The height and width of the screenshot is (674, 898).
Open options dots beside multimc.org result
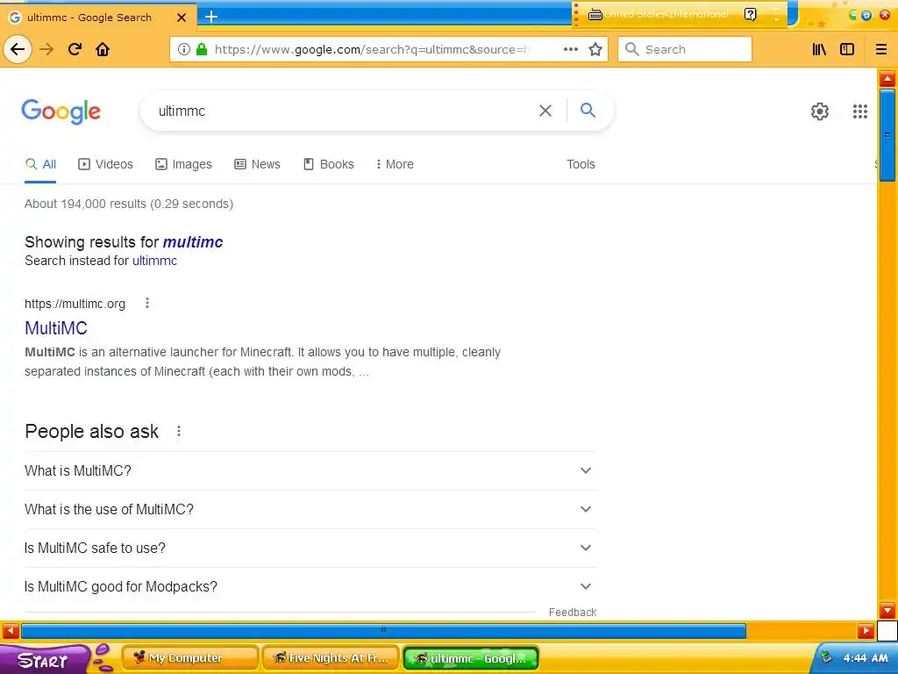tap(147, 303)
